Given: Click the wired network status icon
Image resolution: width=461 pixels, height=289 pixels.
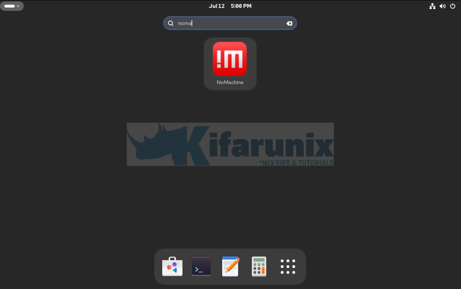Looking at the screenshot, I should (432, 6).
